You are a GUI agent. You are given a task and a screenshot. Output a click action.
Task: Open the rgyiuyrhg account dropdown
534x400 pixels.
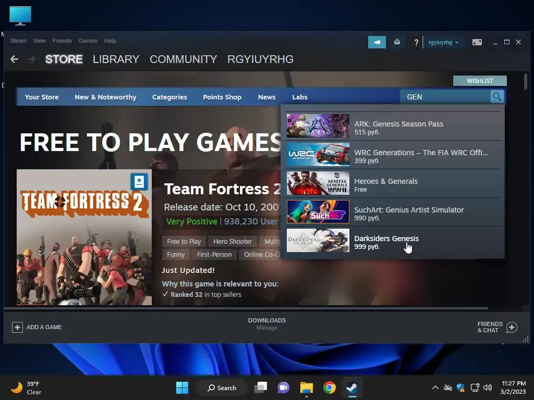tap(443, 42)
